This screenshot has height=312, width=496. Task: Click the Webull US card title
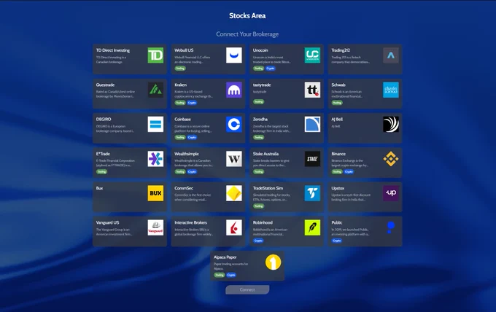184,50
